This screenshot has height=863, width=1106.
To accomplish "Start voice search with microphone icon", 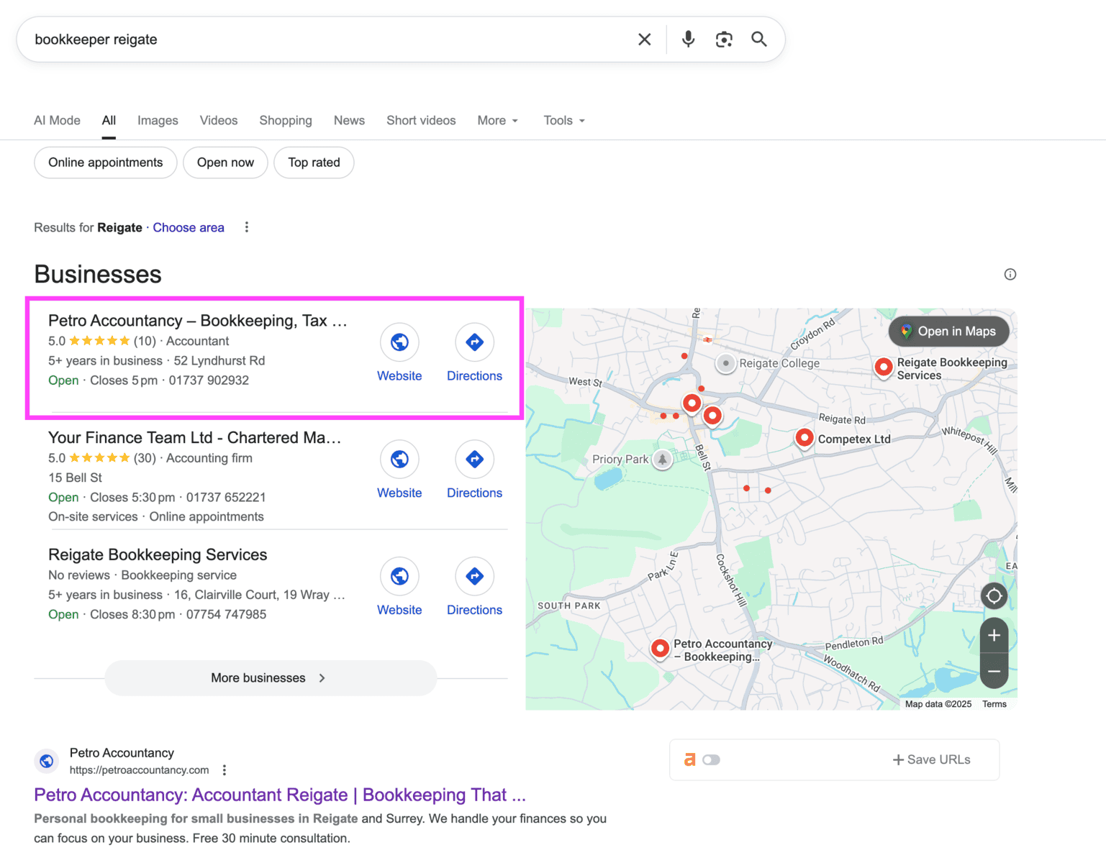I will 688,40.
